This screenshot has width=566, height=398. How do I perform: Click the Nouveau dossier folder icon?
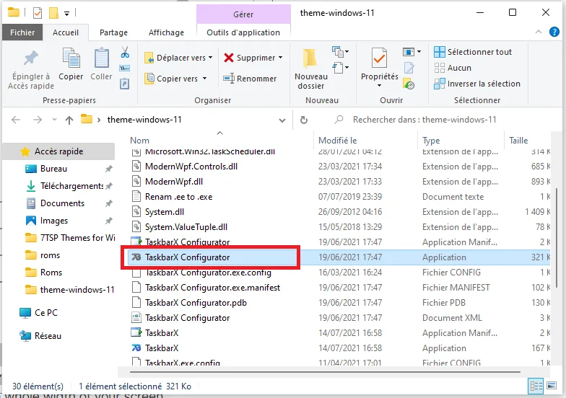(x=310, y=59)
